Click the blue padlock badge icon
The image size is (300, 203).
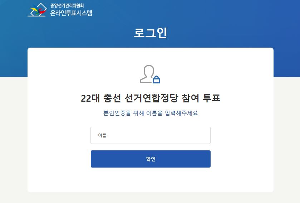pos(157,79)
